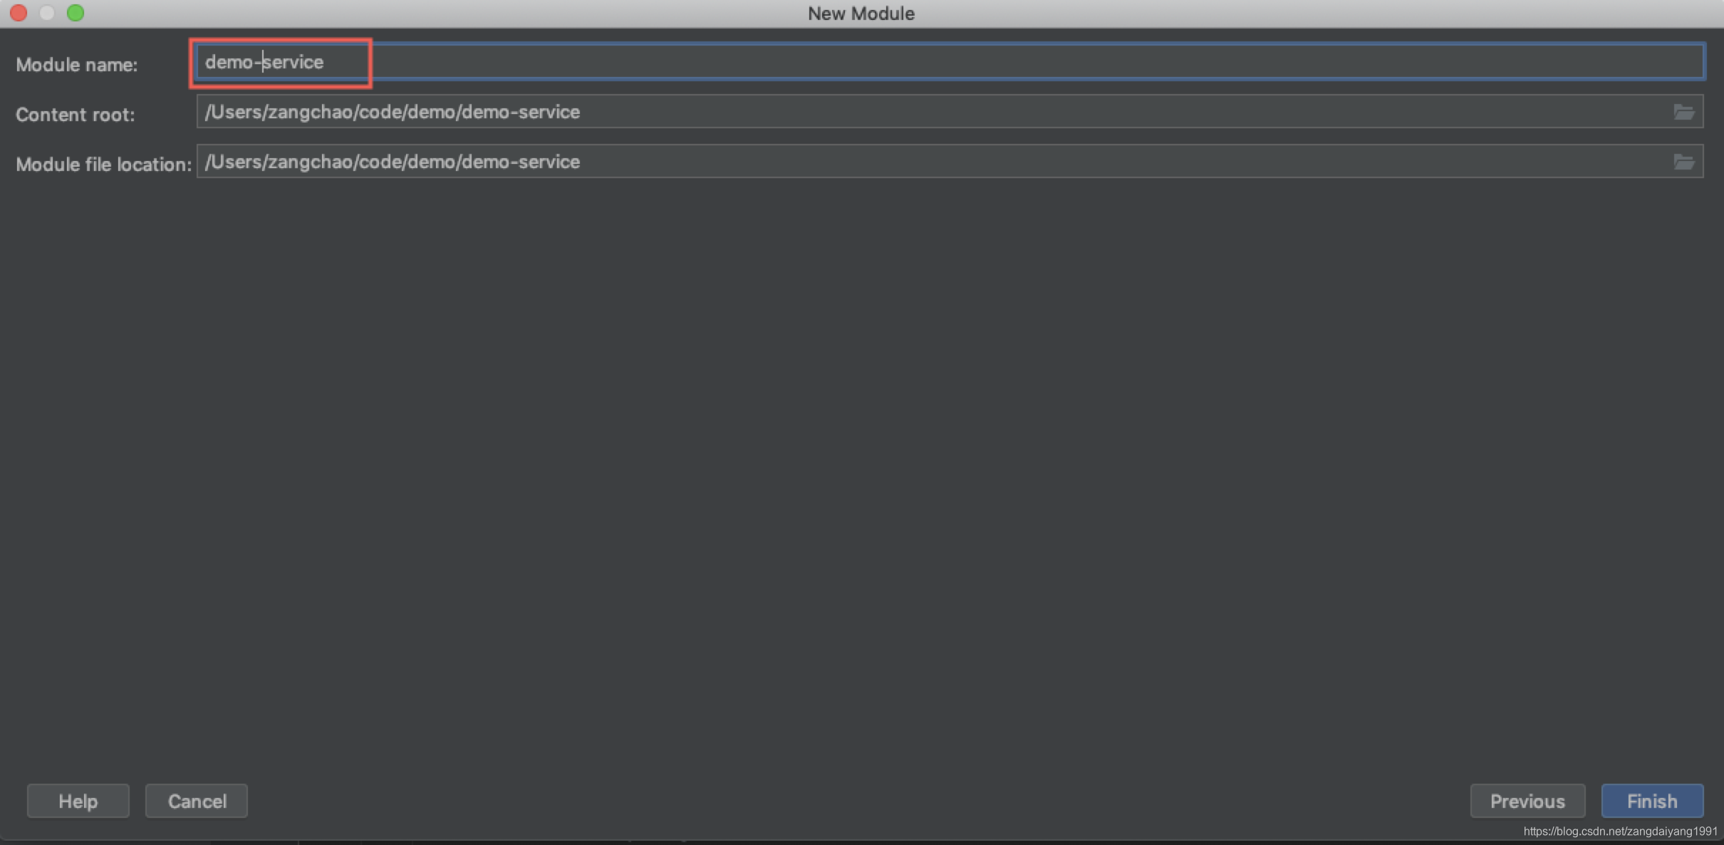This screenshot has height=845, width=1724.
Task: Click the 'Module file location:' label
Action: 103,165
